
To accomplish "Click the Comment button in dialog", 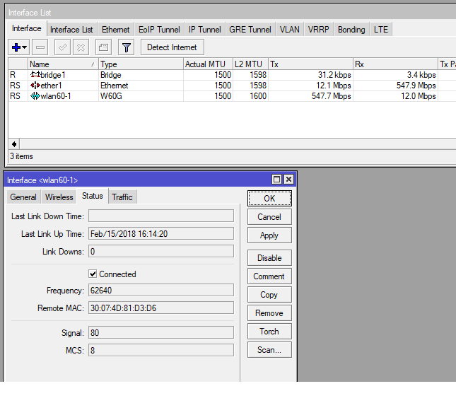I will (x=269, y=276).
